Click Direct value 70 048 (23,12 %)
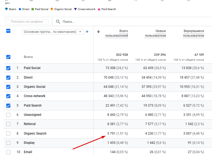 pyautogui.click(x=116, y=77)
